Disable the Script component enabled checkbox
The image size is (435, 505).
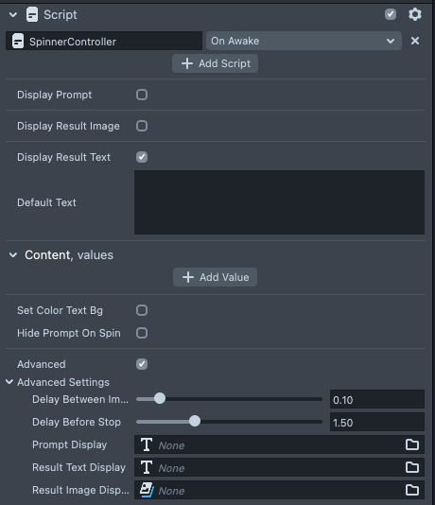pos(391,14)
